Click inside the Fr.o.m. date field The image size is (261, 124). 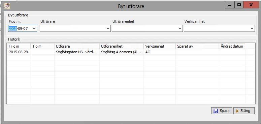(20, 28)
